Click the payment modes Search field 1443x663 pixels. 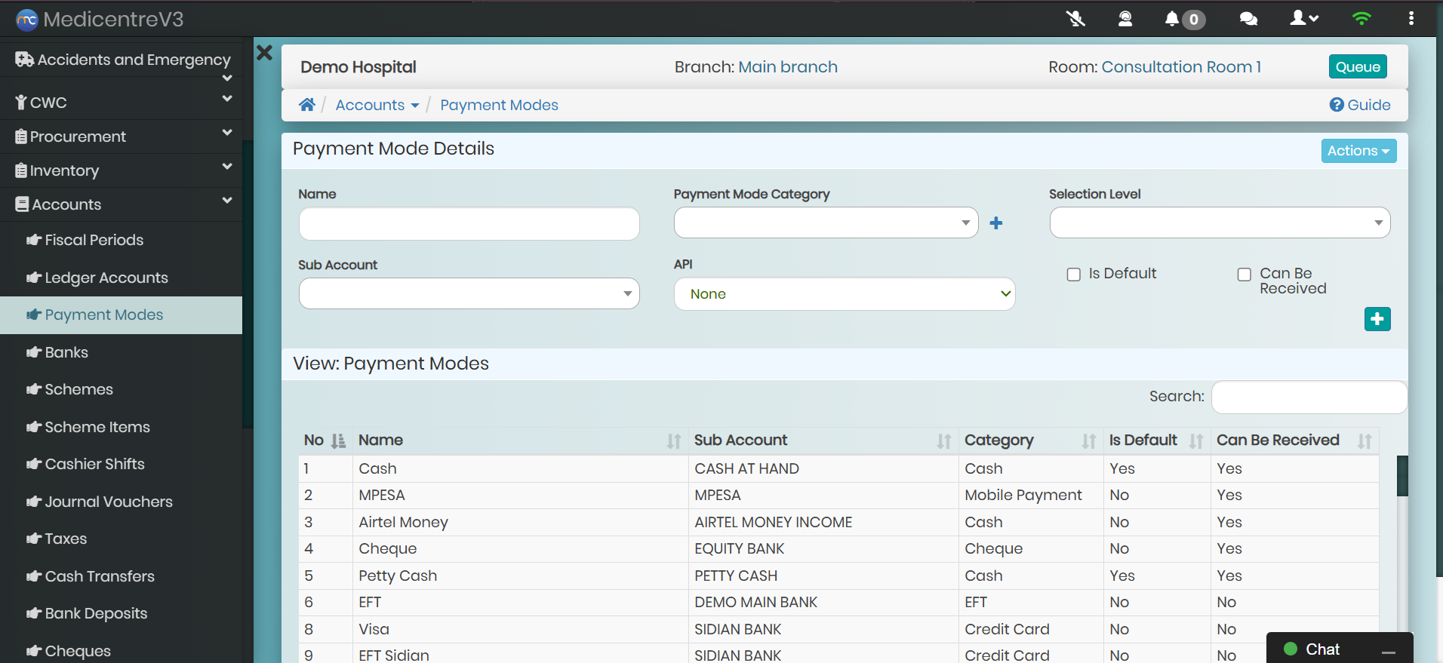pyautogui.click(x=1308, y=397)
